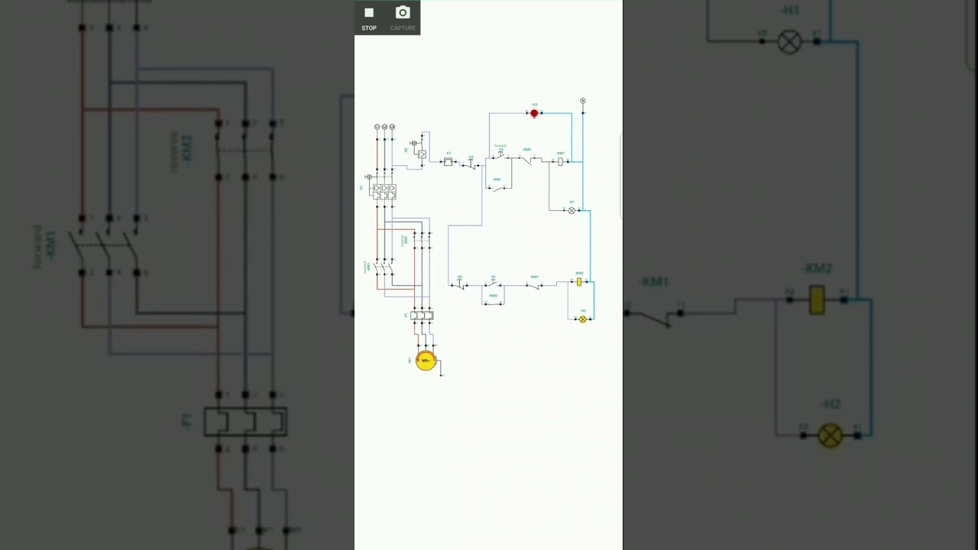The height and width of the screenshot is (550, 978).
Task: Click the KM1 interlock contact in the lower rung
Action: coord(534,285)
